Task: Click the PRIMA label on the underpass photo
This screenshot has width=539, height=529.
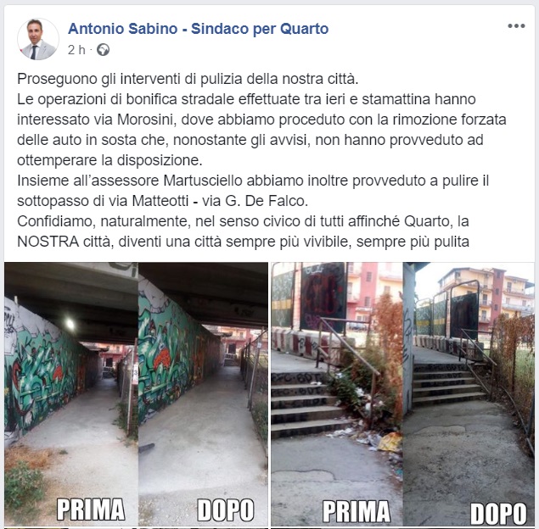Action: pyautogui.click(x=91, y=510)
